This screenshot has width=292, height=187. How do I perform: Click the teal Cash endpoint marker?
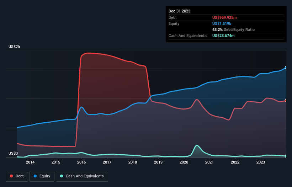click(286, 156)
